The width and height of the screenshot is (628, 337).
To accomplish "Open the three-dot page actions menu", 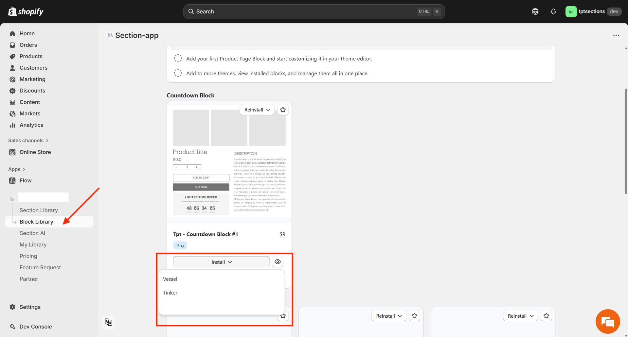I will pos(616,35).
